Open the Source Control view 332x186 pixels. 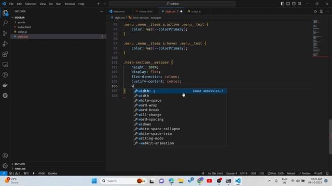point(5,33)
